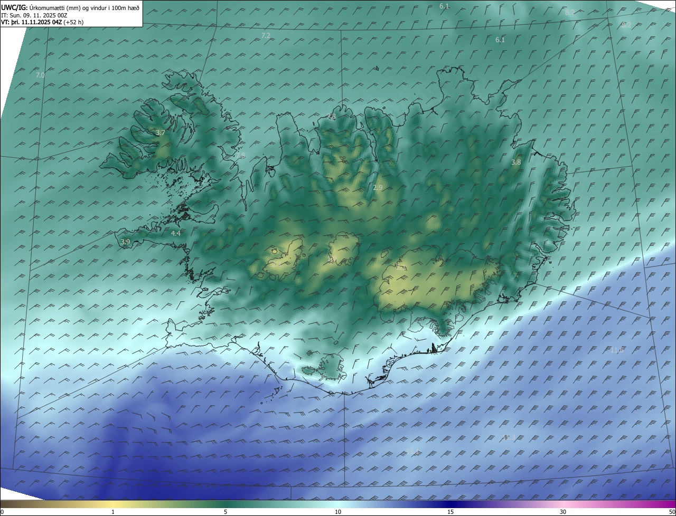Click the 11.1 value label over the sea
The height and width of the screenshot is (516, 676).
412,452
